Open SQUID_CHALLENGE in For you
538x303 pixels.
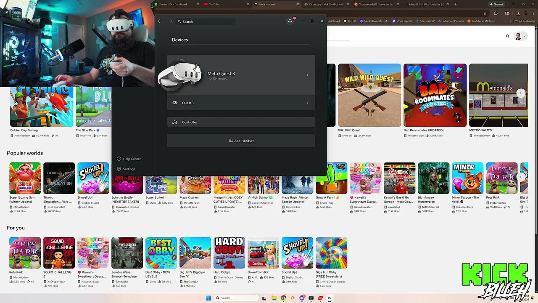59,253
